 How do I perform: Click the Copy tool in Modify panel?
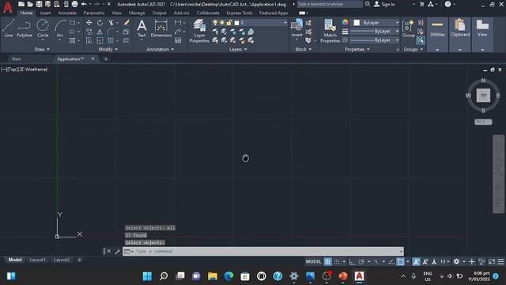coord(89,32)
